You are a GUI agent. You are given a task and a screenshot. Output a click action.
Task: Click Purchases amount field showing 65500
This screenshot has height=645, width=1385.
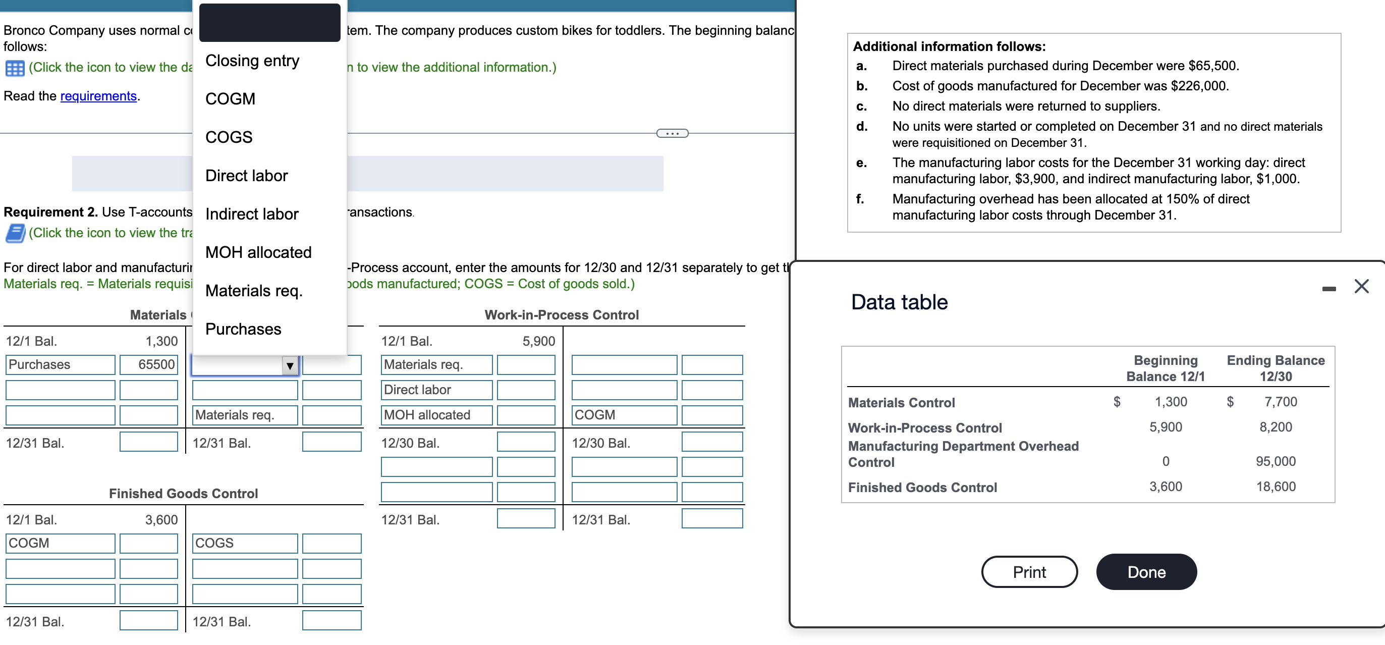pyautogui.click(x=149, y=365)
